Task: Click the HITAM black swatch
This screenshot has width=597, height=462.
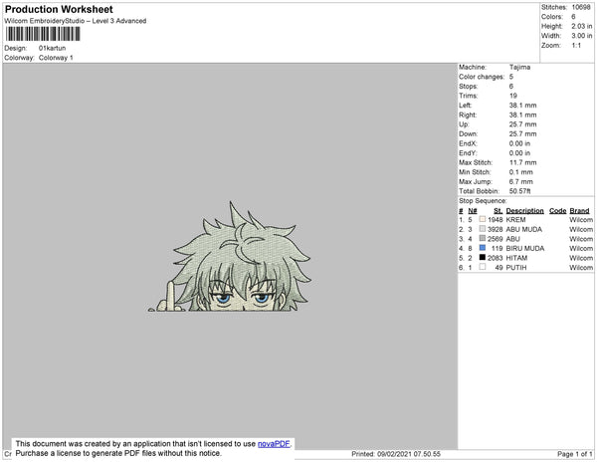Action: pyautogui.click(x=483, y=257)
